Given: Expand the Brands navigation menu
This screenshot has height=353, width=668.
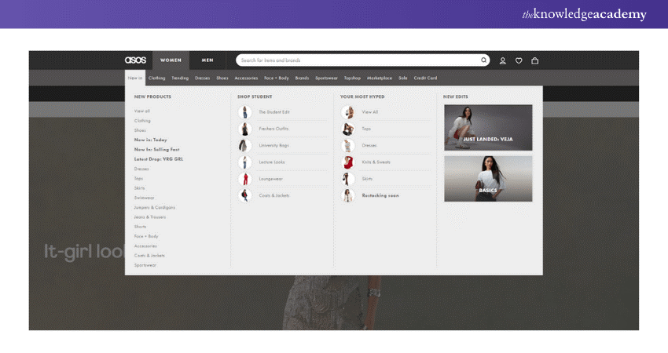Looking at the screenshot, I should pos(302,78).
